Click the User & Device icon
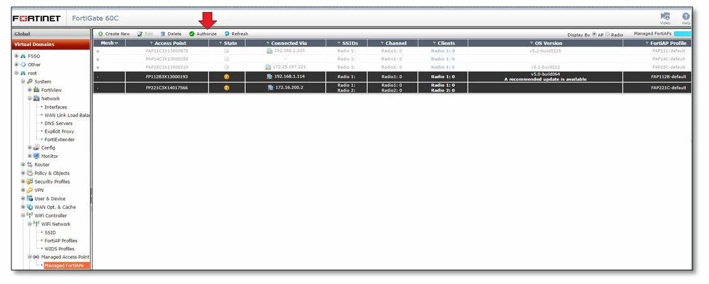This screenshot has width=709, height=284. click(30, 199)
